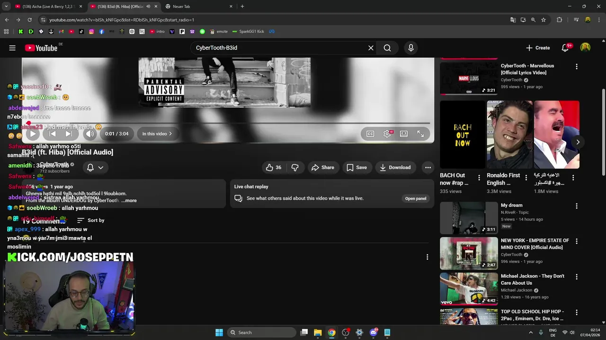Screen dimensions: 606x340
Task: Skip to the next video
Action: click(x=69, y=134)
